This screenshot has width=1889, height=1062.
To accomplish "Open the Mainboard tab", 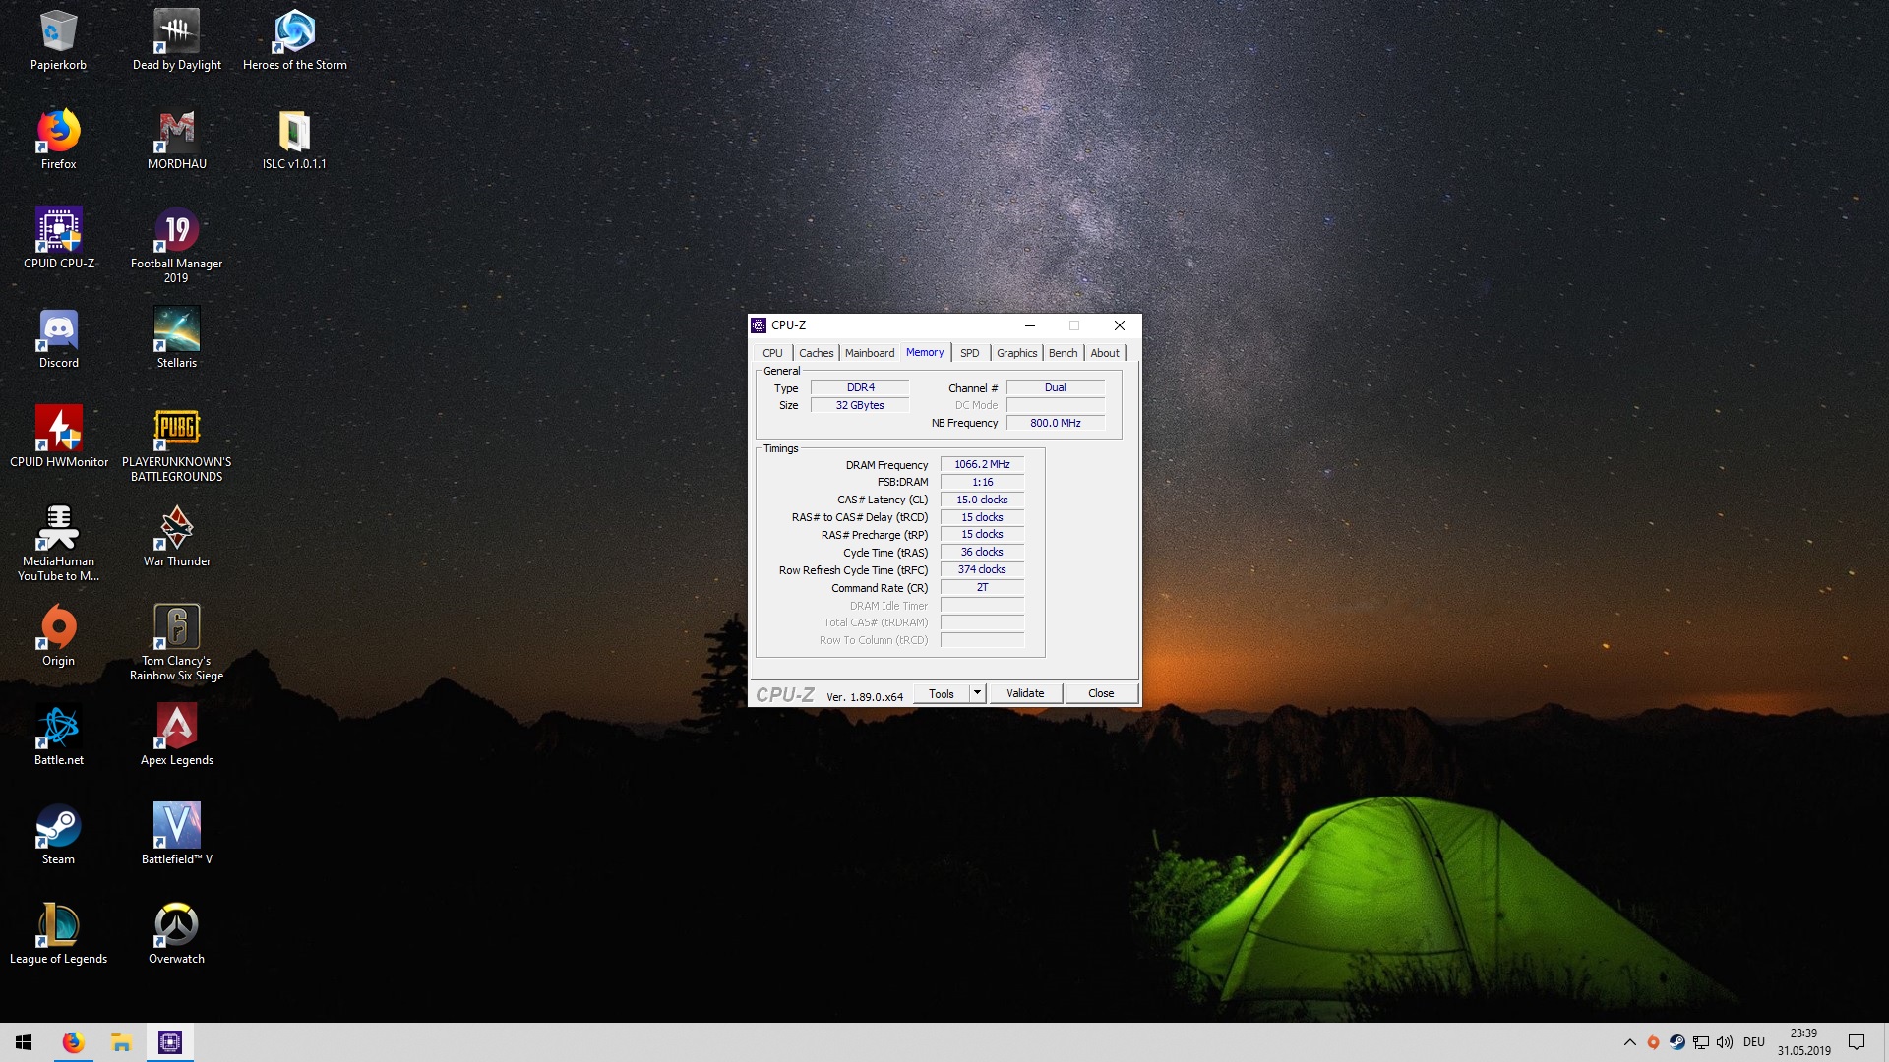I will [x=870, y=353].
